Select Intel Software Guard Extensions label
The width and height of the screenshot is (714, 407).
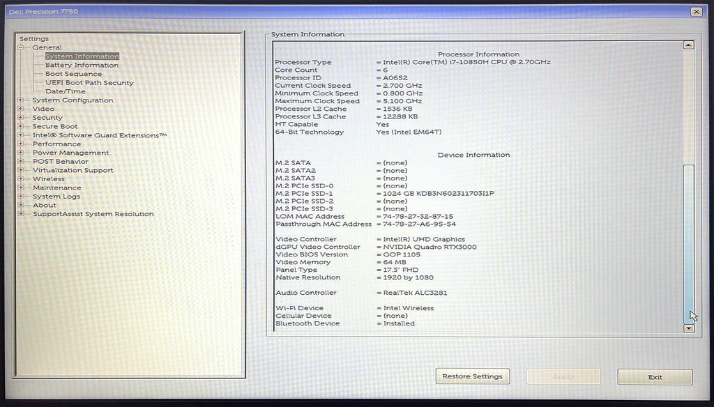[99, 135]
